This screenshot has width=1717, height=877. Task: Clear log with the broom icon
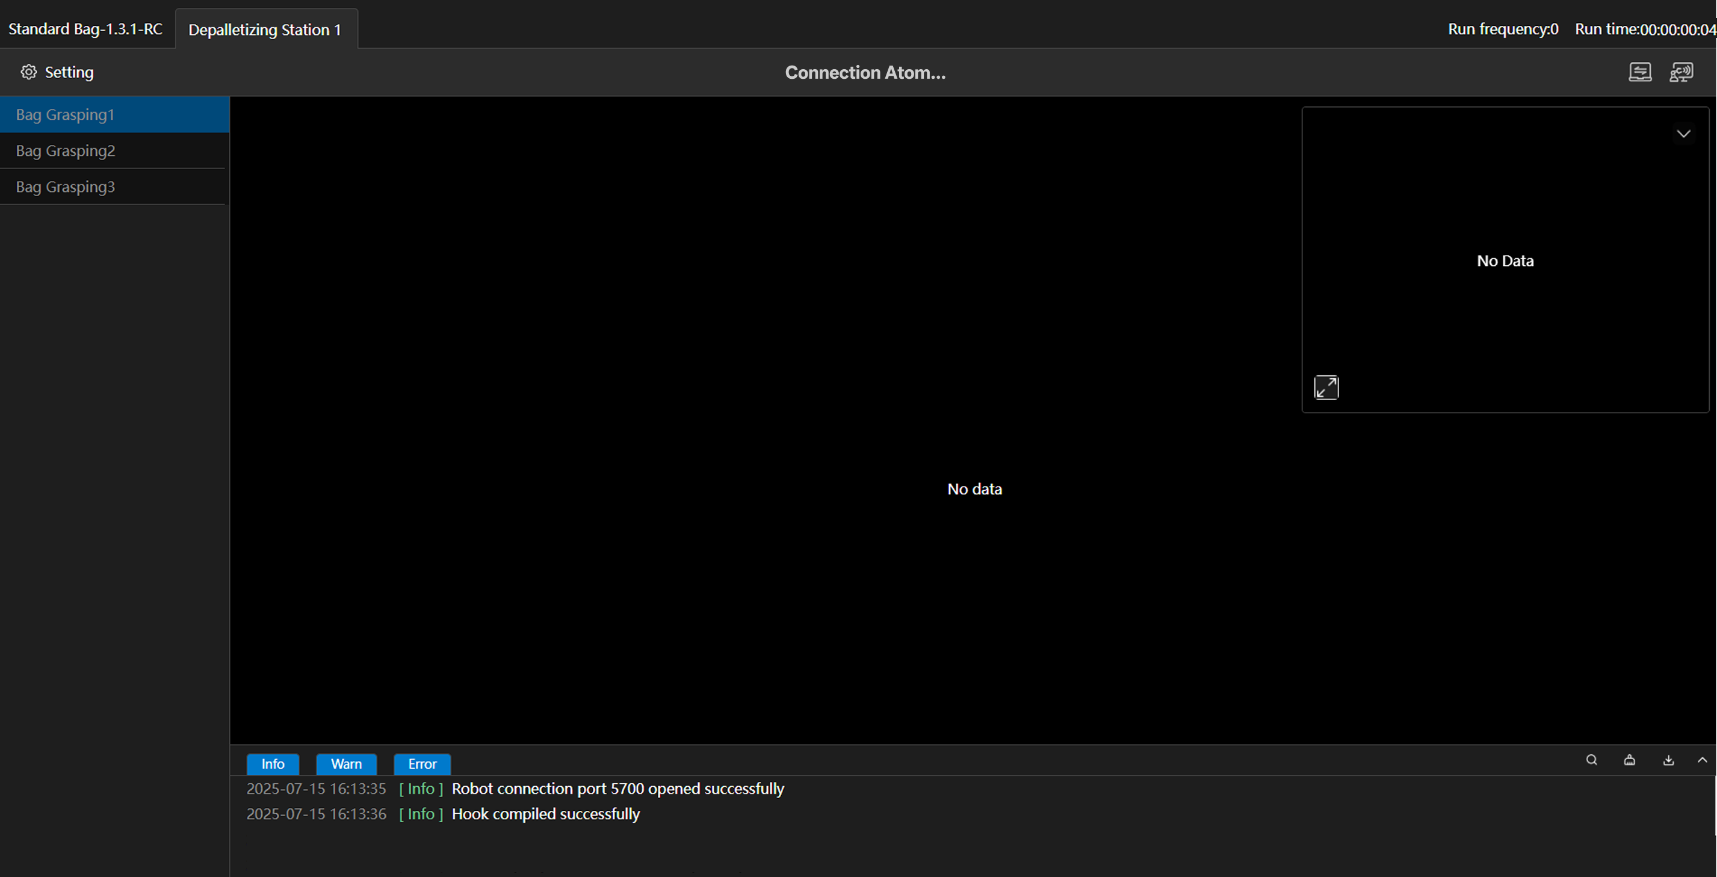[1630, 760]
